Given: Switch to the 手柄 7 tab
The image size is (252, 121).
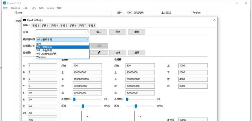Looking at the screenshot, I should pyautogui.click(x=82, y=25).
